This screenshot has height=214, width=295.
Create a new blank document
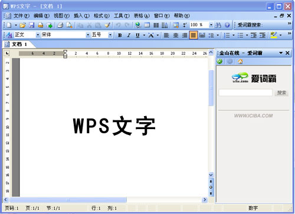(9, 25)
